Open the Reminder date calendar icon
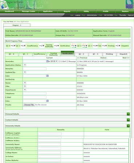Image resolution: width=134 pixels, height=163 pixels. (47, 61)
